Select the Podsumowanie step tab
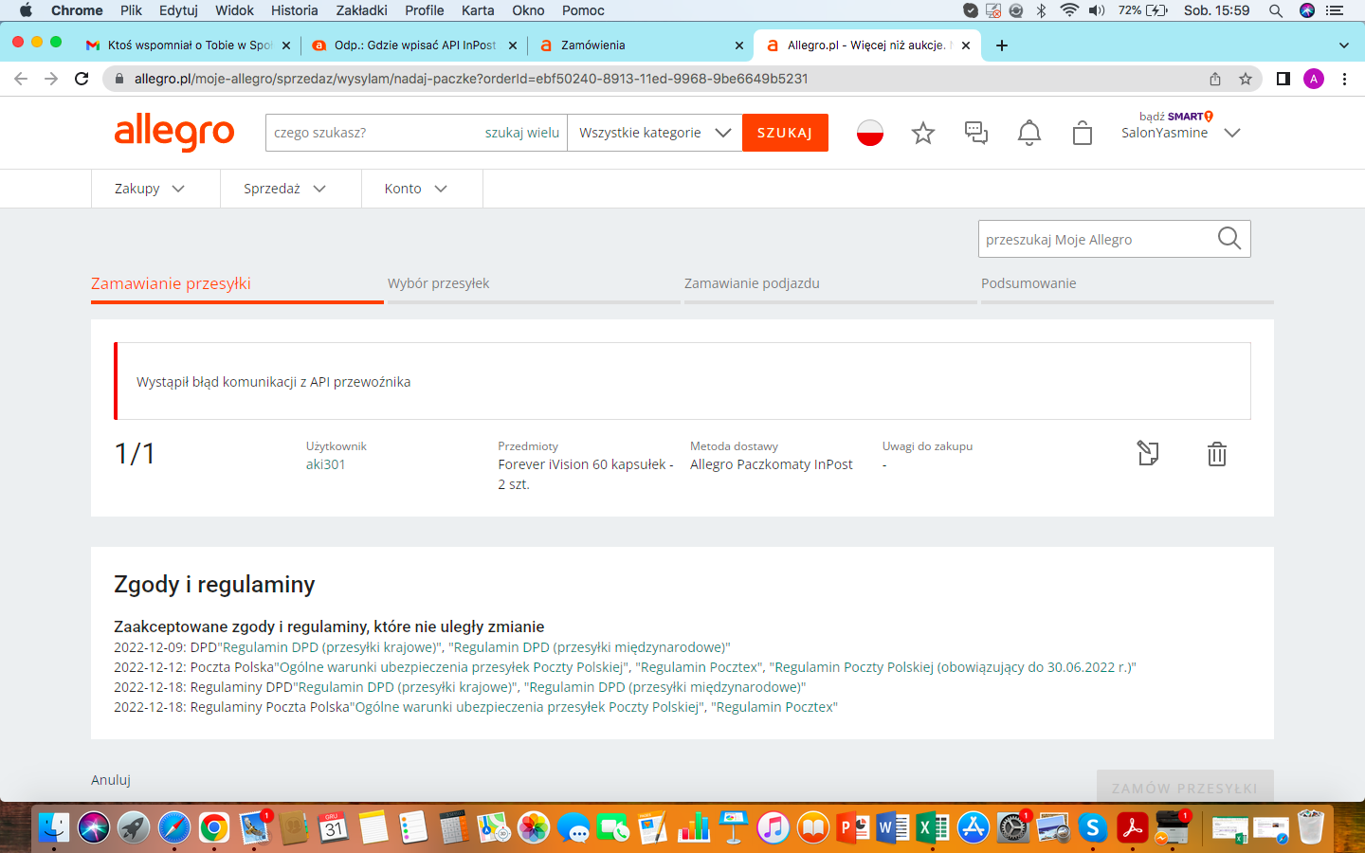Viewport: 1365px width, 853px height. 1028,282
